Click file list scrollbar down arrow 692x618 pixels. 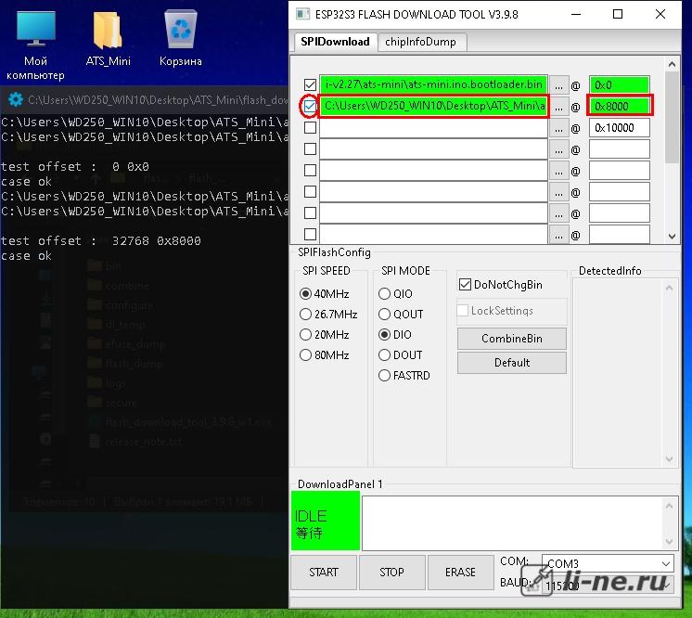[672, 237]
